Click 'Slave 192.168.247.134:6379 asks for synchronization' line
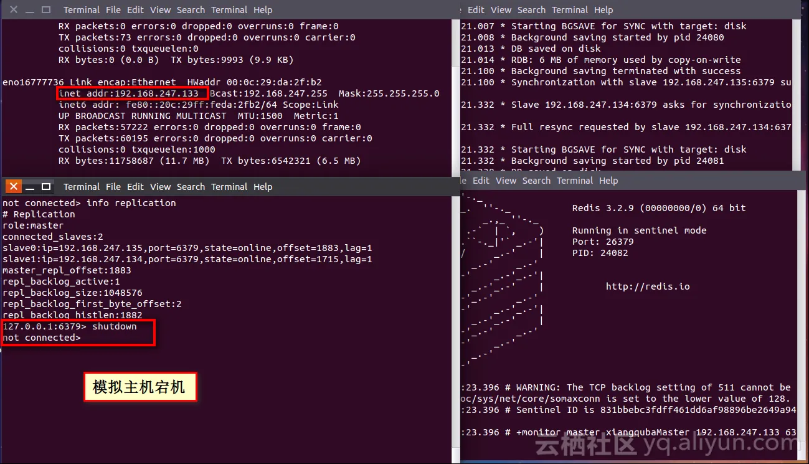Image resolution: width=809 pixels, height=464 pixels. click(x=627, y=105)
